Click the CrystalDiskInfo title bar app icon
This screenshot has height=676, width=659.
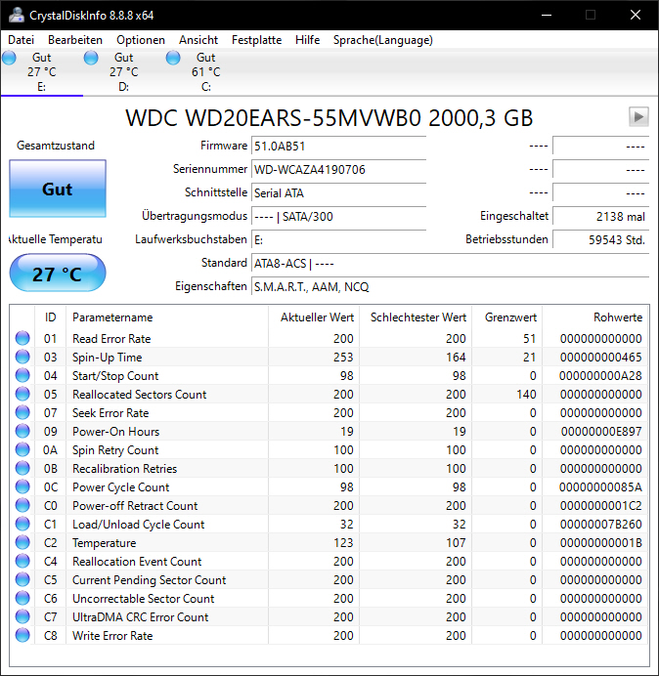pyautogui.click(x=17, y=15)
